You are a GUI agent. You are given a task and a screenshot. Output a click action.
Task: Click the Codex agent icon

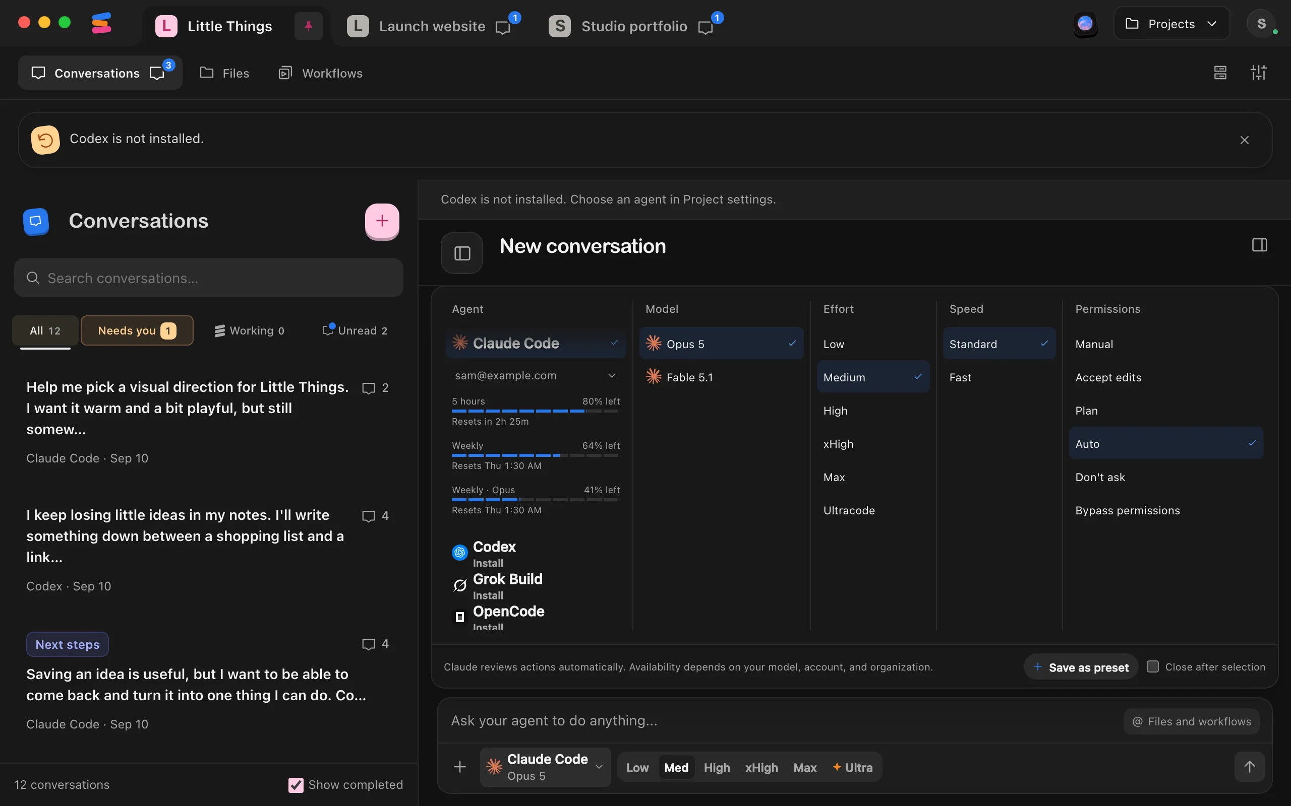click(x=460, y=552)
